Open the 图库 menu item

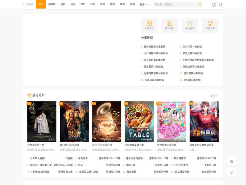[112, 4]
